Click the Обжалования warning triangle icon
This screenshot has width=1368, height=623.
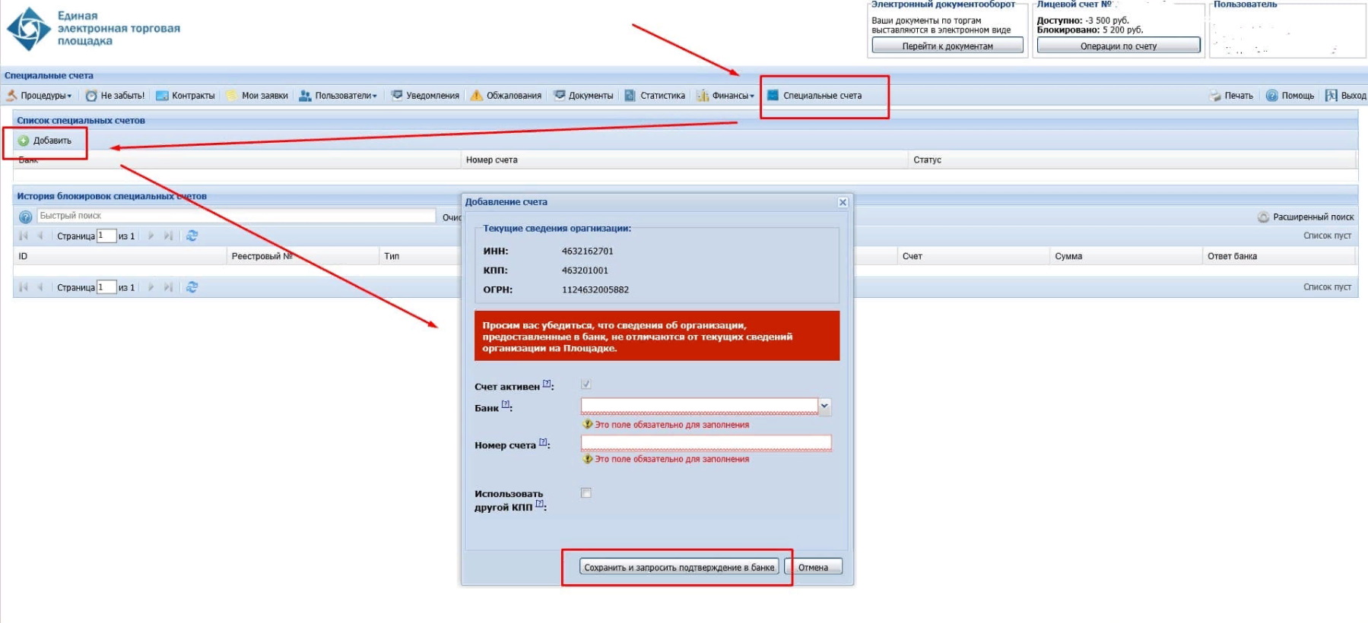coord(477,96)
